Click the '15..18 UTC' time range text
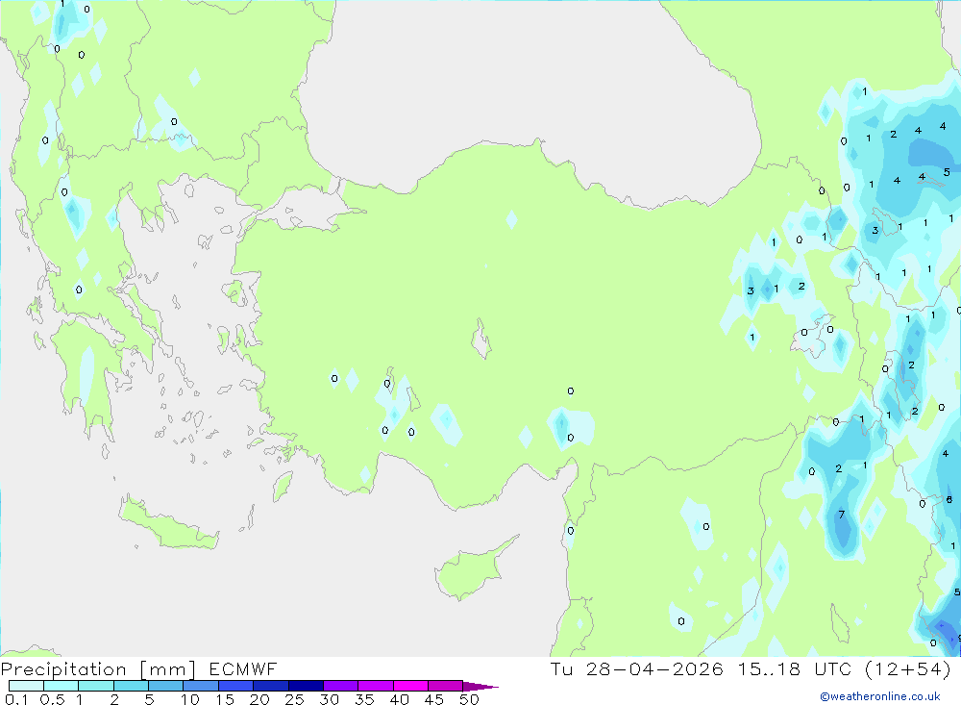Screen dimensions: 961x705 tap(795, 668)
